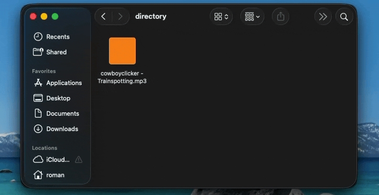Image resolution: width=379 pixels, height=195 pixels.
Task: Select iCloud Drive under Locations
Action: click(51, 160)
